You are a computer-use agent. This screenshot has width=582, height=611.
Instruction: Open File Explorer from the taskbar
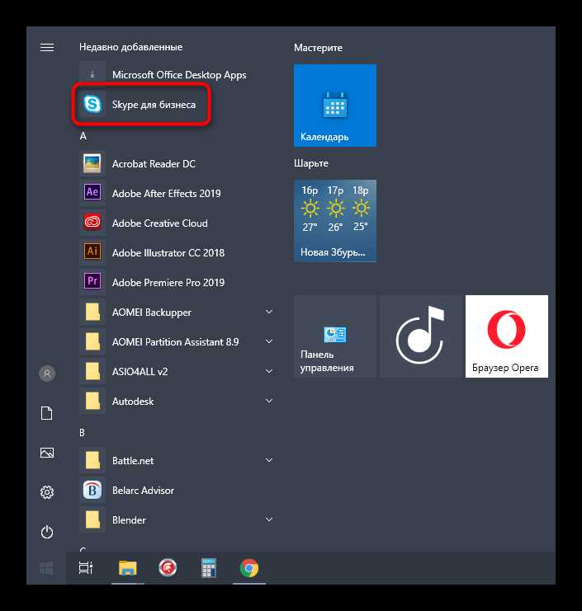[x=128, y=568]
